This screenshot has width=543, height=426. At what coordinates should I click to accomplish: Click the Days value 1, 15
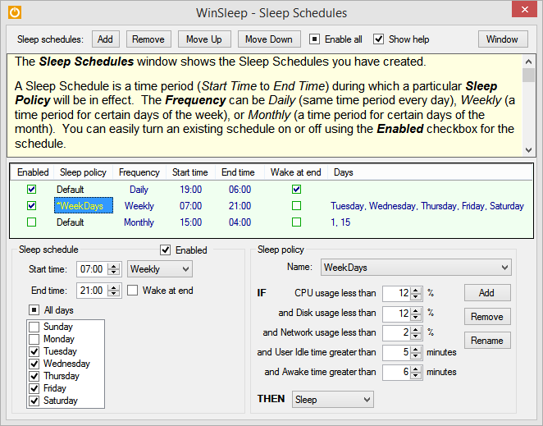(340, 222)
